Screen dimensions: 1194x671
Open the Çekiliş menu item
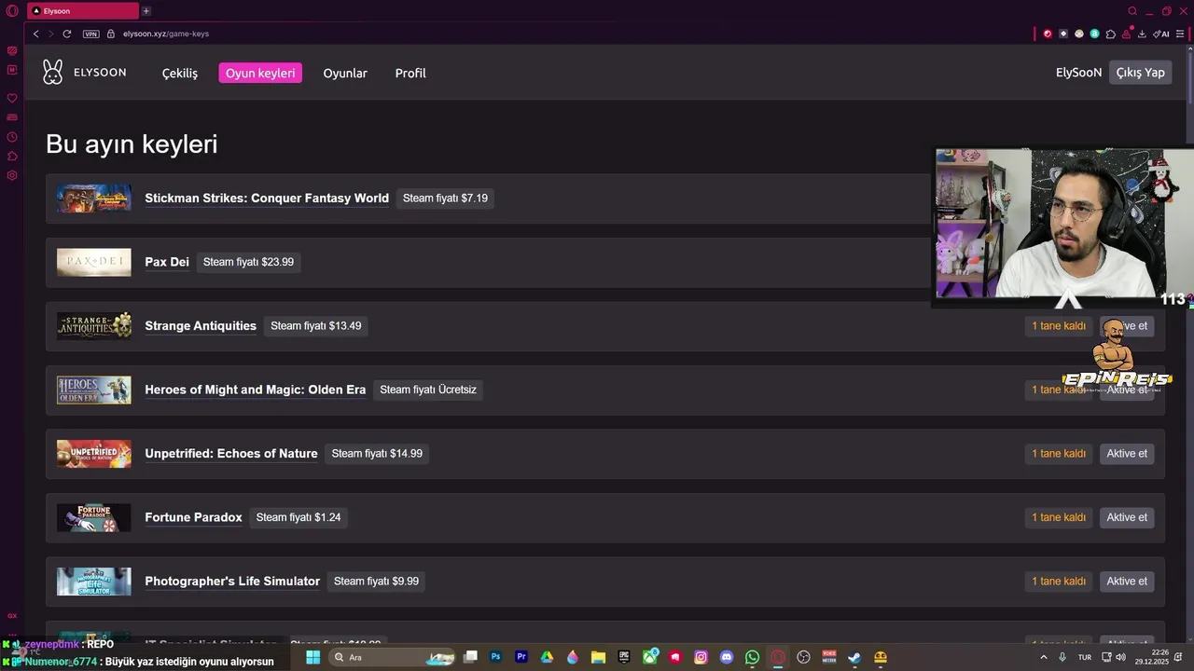(x=180, y=73)
